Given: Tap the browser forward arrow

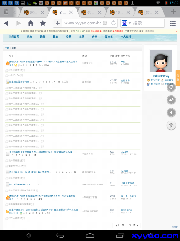Looking at the screenshot, I should (x=18, y=23).
